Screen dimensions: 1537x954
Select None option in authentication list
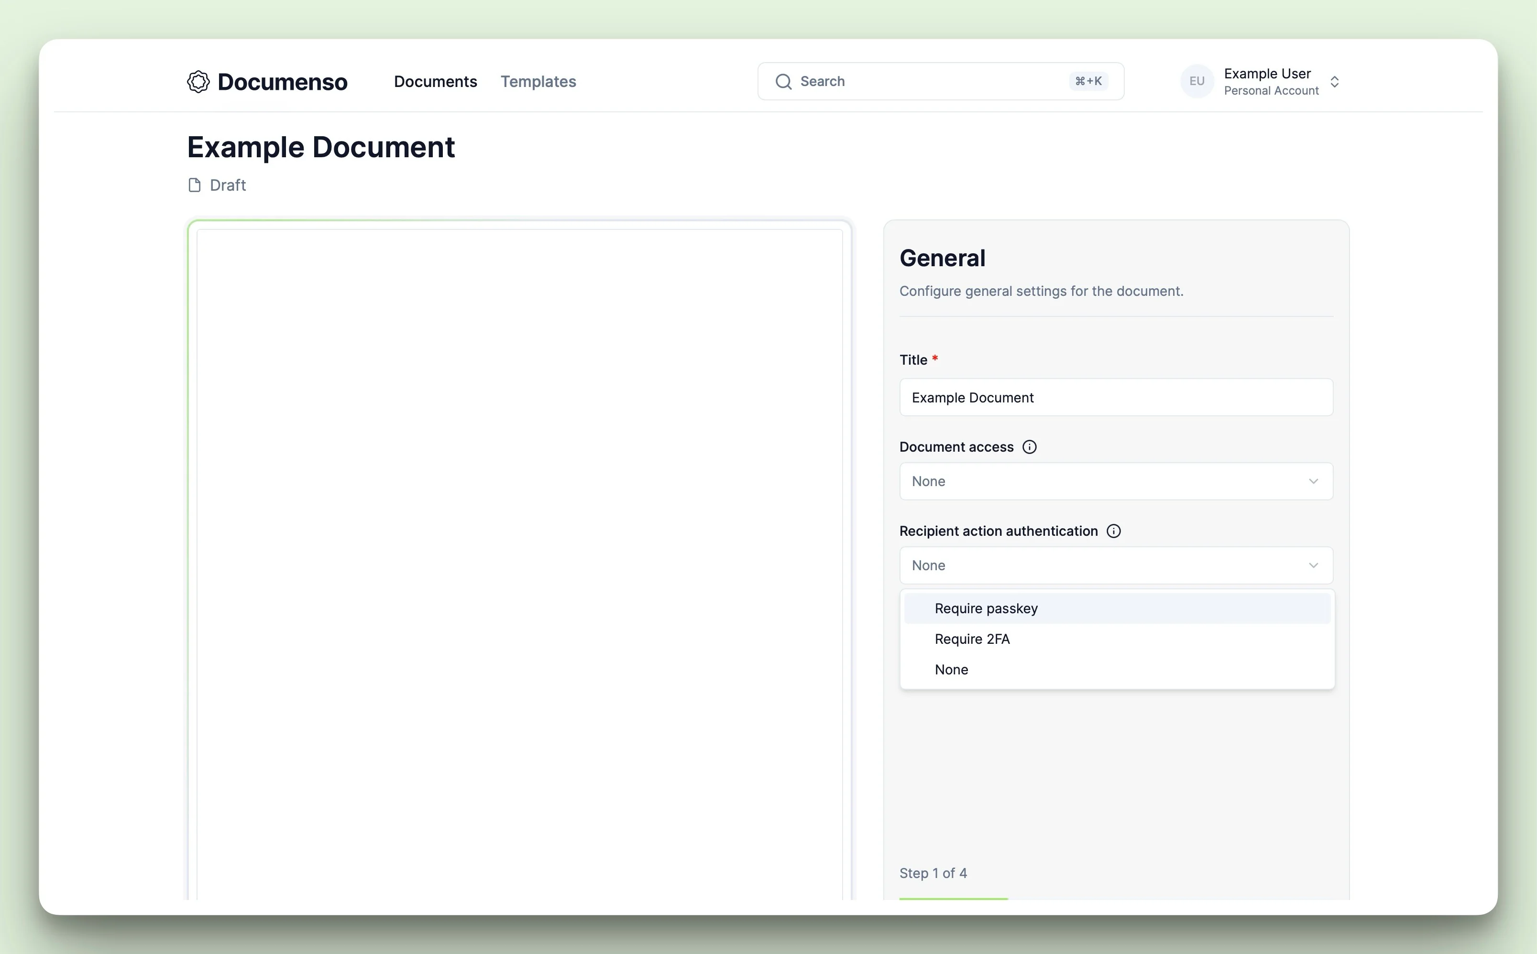pyautogui.click(x=951, y=669)
